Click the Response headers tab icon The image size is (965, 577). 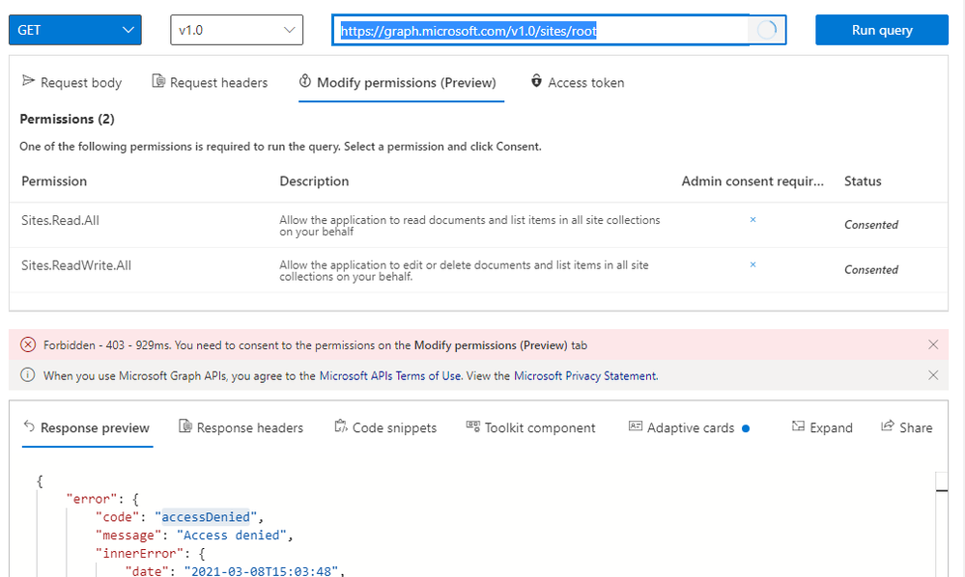[x=185, y=427]
